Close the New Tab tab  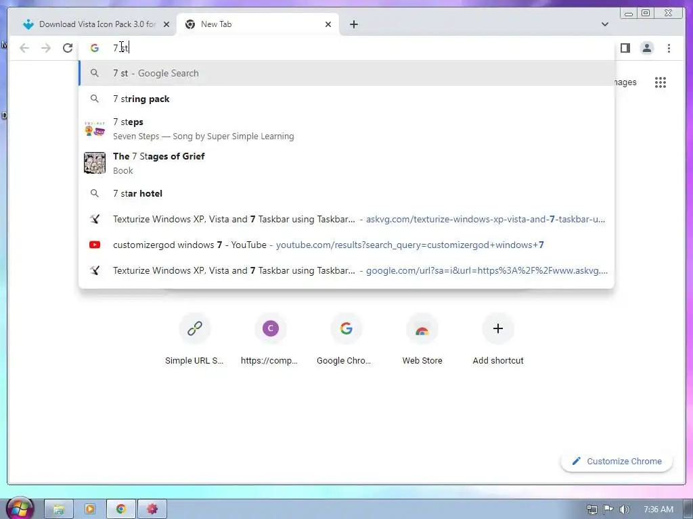[328, 24]
